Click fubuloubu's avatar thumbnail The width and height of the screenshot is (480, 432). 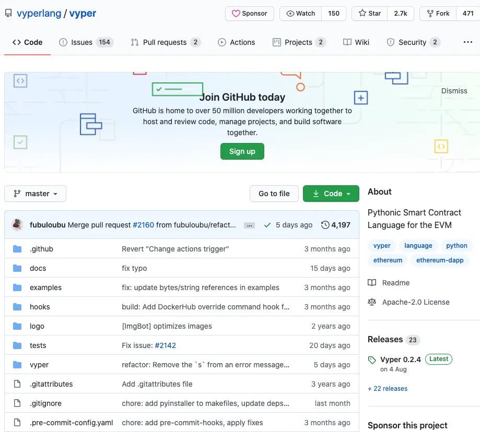[17, 225]
